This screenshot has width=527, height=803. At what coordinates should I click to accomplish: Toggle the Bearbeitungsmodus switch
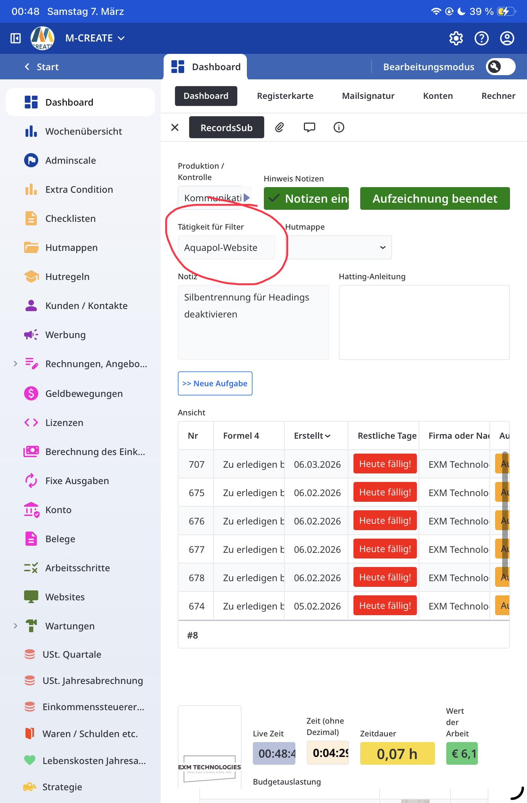pos(500,67)
